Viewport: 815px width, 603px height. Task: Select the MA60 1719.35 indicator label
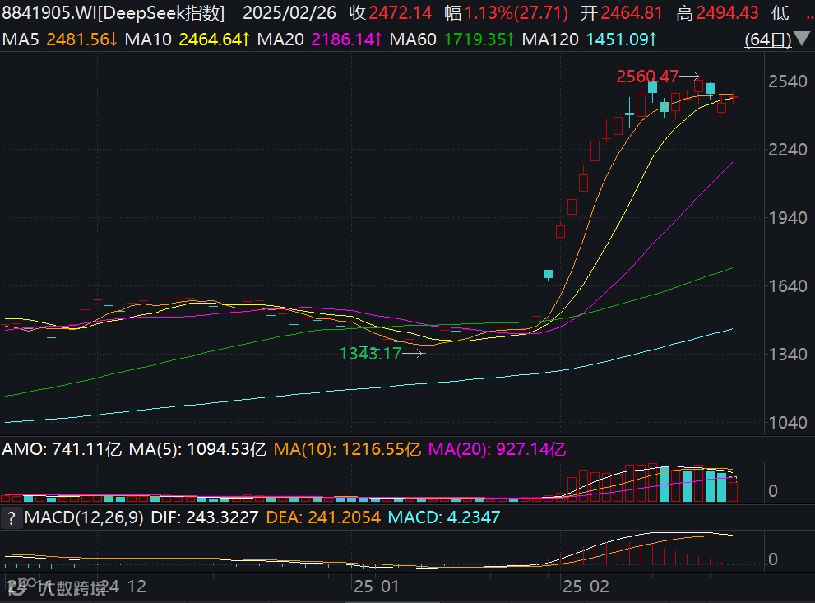(451, 39)
